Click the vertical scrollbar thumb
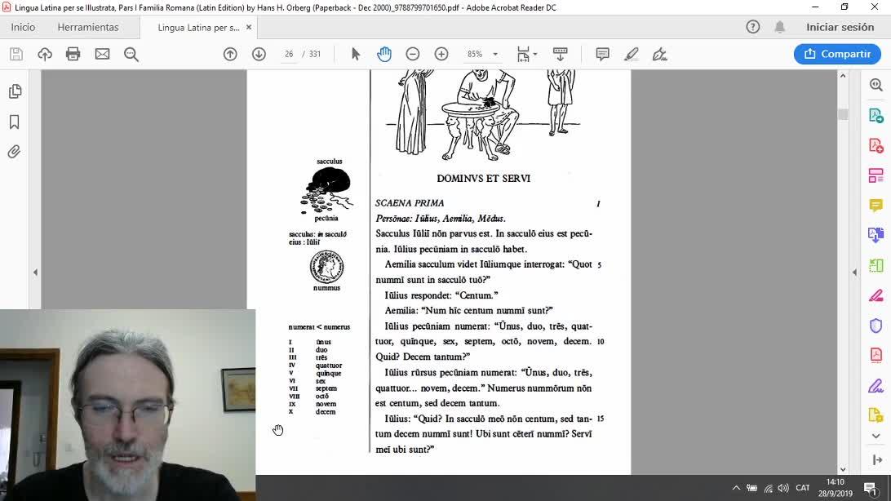Screen dimensions: 891x501 (843, 113)
